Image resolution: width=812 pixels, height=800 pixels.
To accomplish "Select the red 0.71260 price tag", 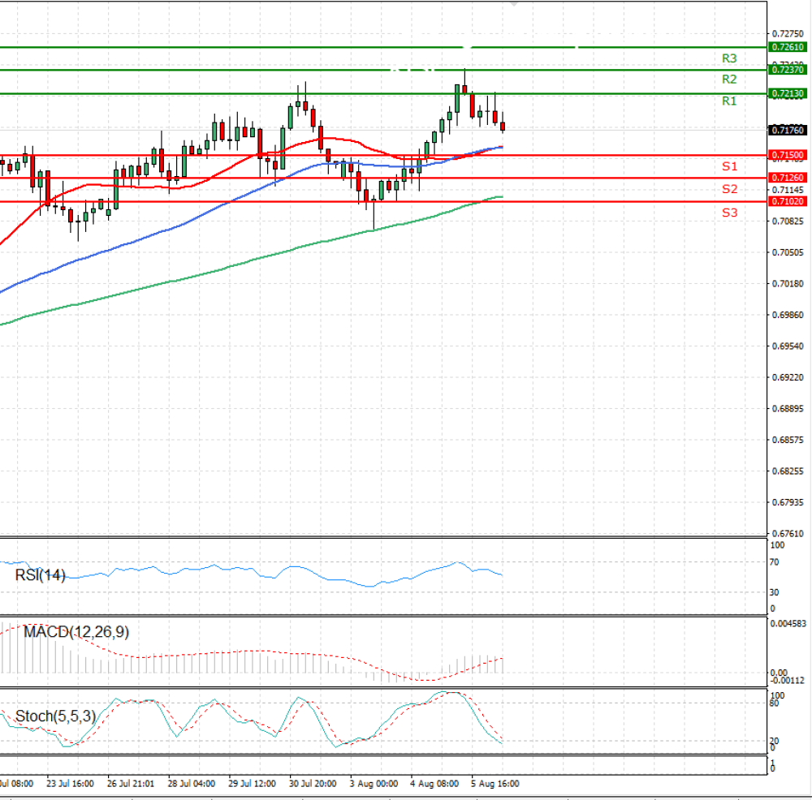I will [x=787, y=178].
